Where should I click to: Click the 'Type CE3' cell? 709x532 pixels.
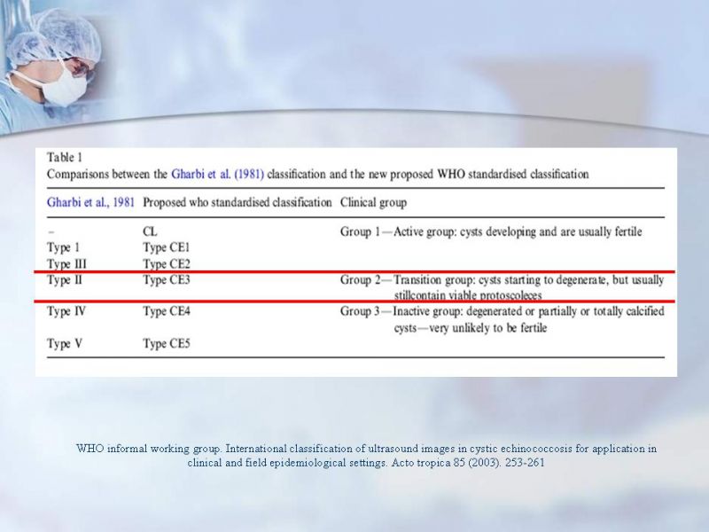(167, 280)
